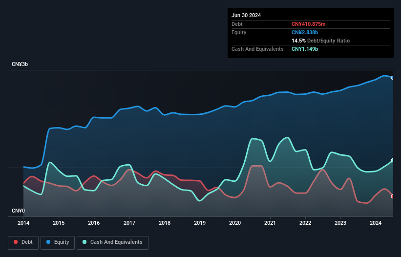Select the 2016 x-axis year label
This screenshot has height=257, width=401.
(x=94, y=223)
